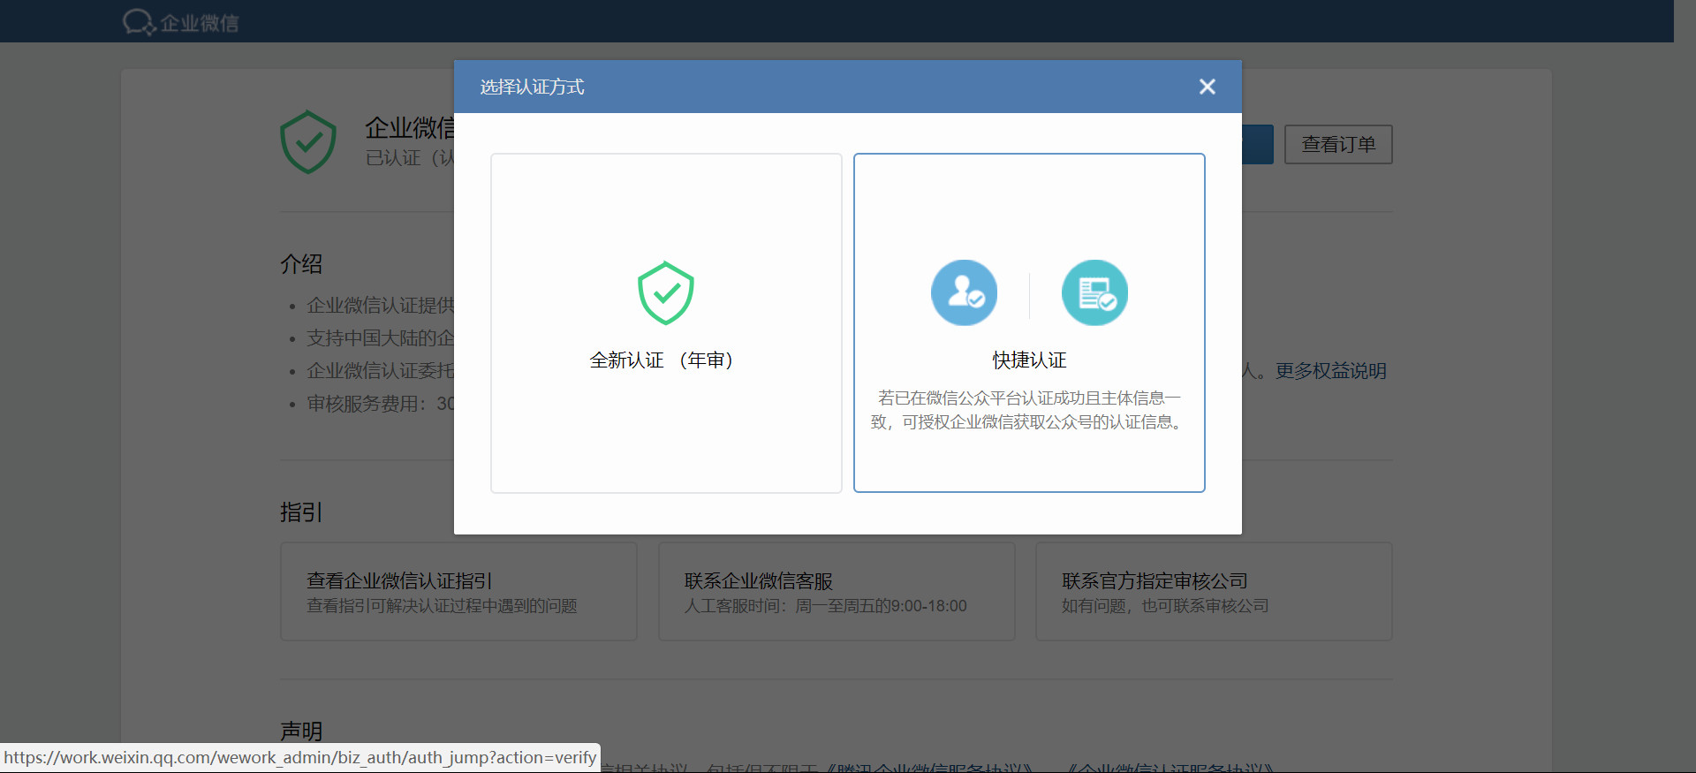Open the 查看企业微信认证指引 card
The width and height of the screenshot is (1696, 773).
point(458,591)
